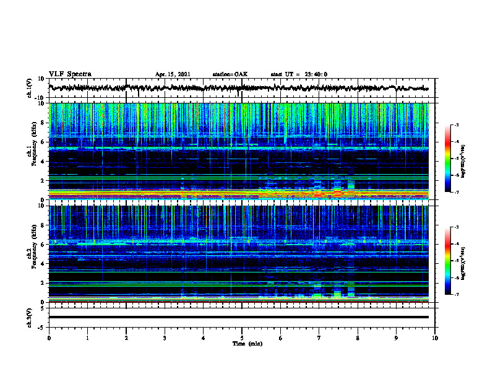The height and width of the screenshot is (379, 490).
Task: Click the "station=GAK" header label
Action: pyautogui.click(x=230, y=74)
